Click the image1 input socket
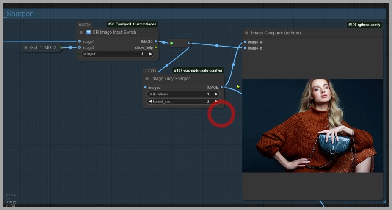The image size is (392, 210). [x=80, y=41]
